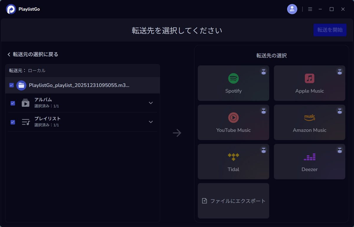Choose Apple Music as the destination service
The image size is (354, 227).
click(x=309, y=83)
